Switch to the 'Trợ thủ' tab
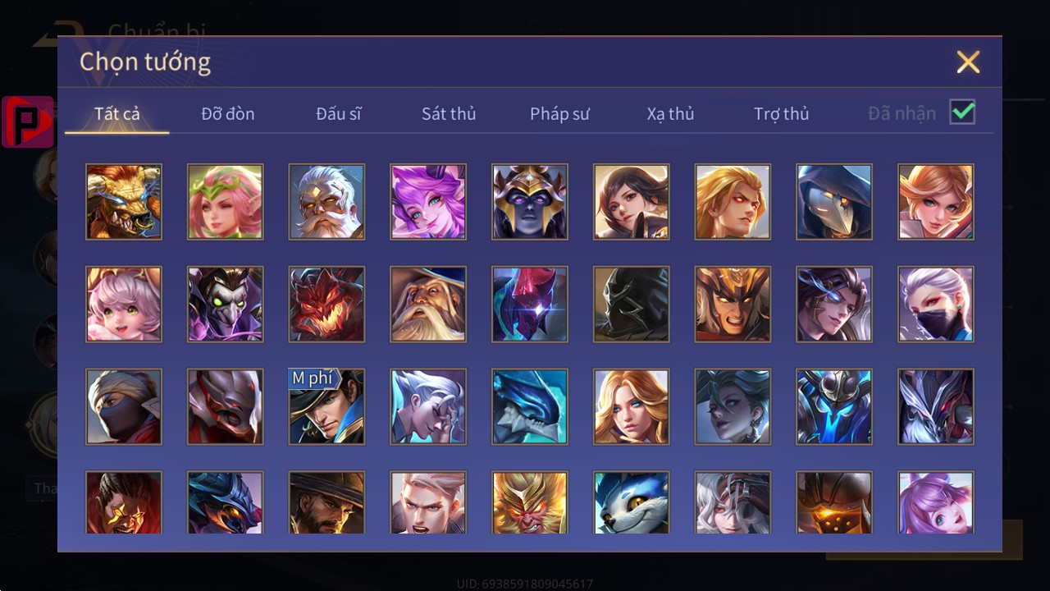 coord(781,113)
